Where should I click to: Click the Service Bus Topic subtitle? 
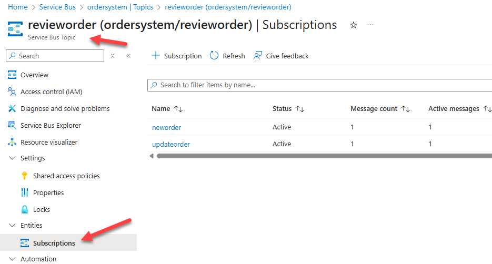point(52,37)
